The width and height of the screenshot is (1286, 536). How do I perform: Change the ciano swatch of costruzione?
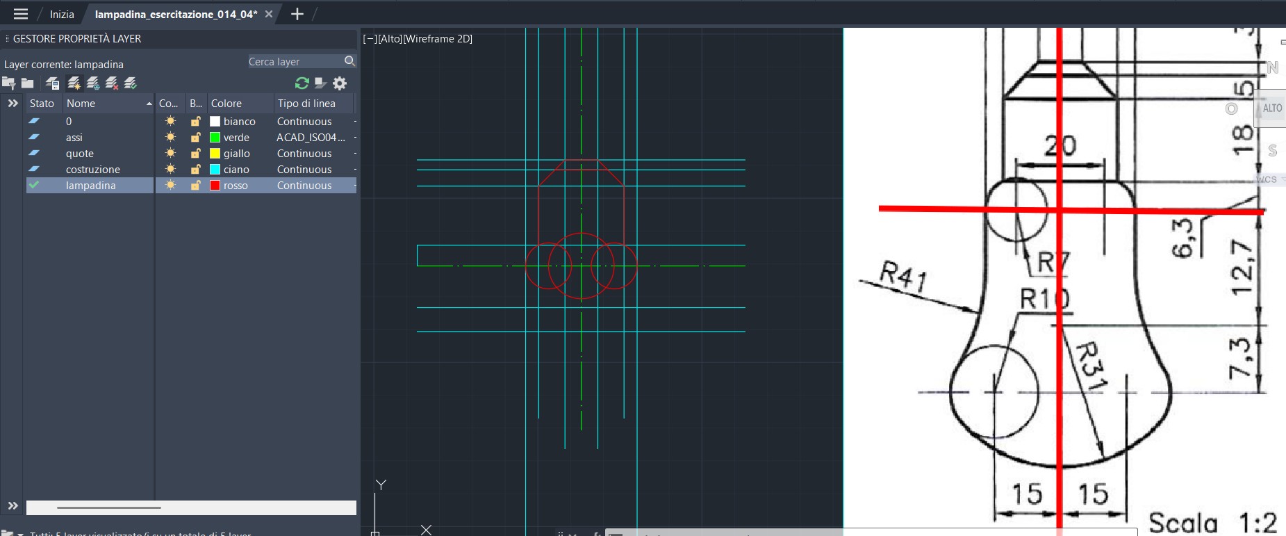coord(215,170)
